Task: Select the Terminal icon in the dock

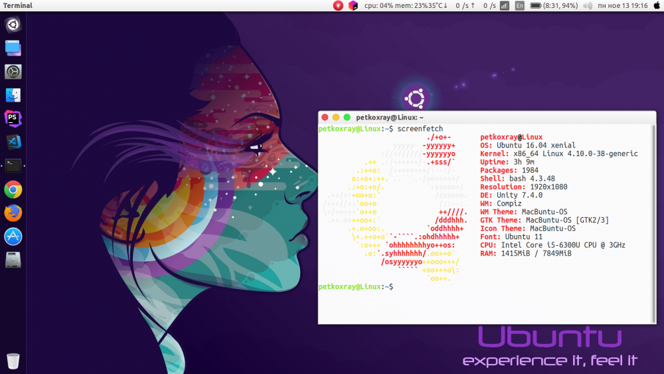Action: (13, 165)
